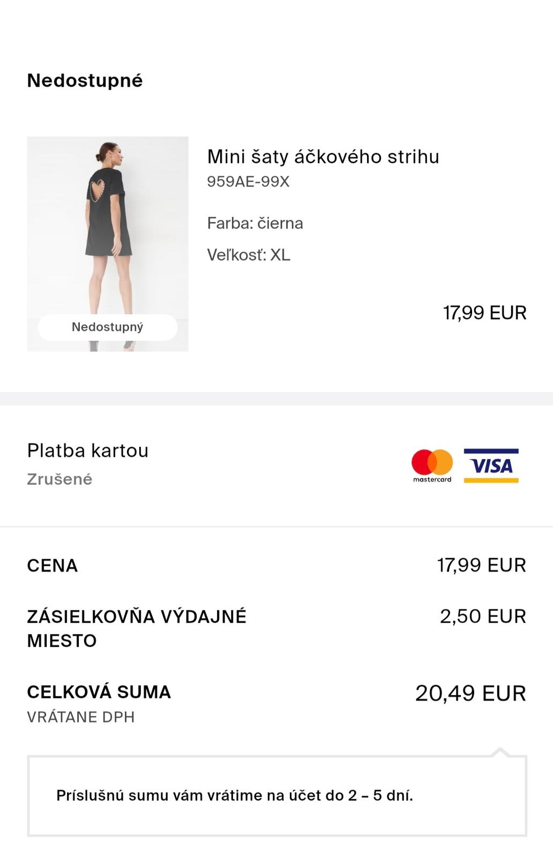The image size is (553, 857).
Task: Click the Mastercard logo icon
Action: coord(432,464)
